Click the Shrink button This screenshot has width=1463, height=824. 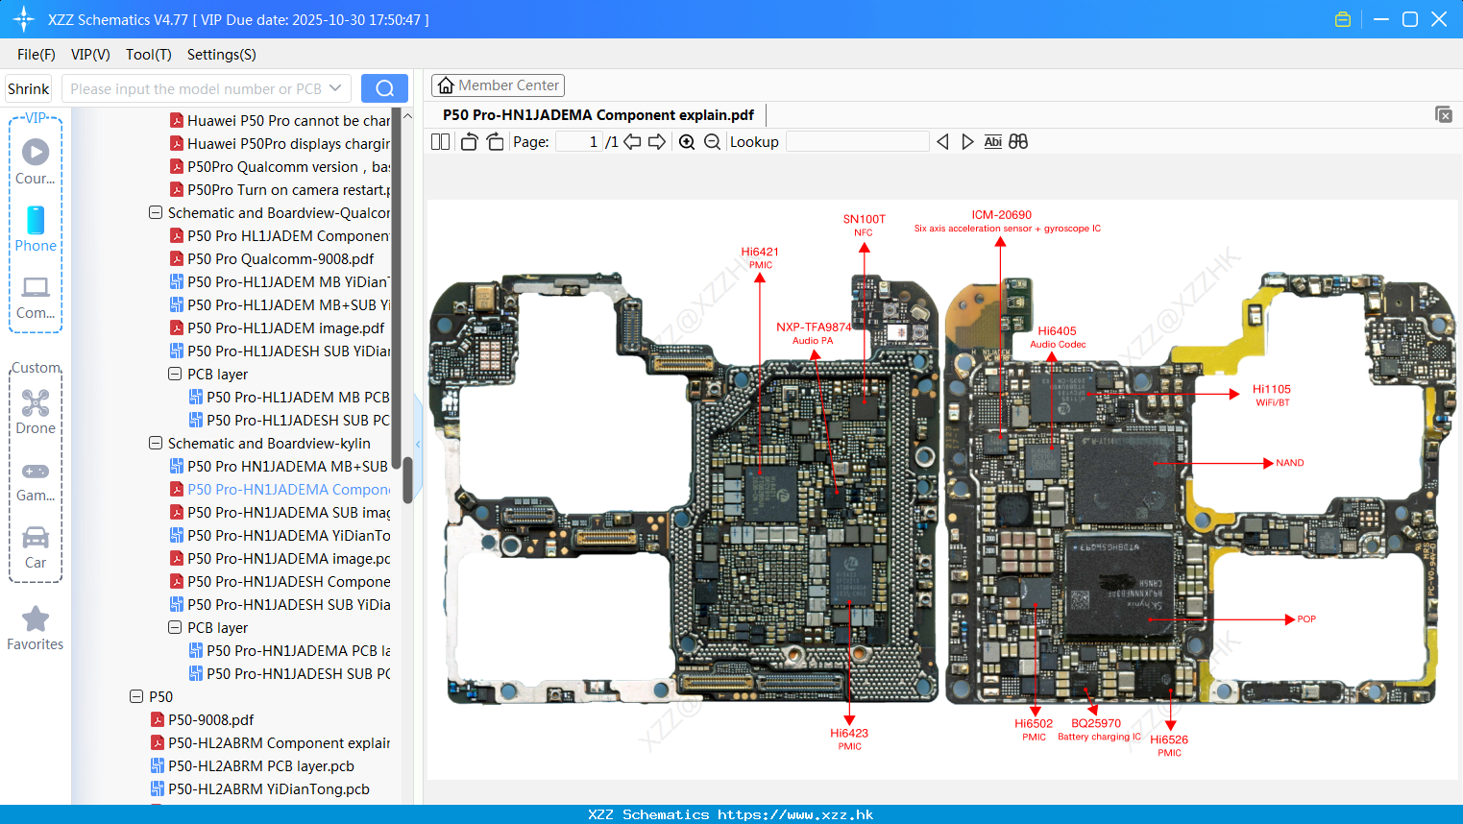coord(28,88)
